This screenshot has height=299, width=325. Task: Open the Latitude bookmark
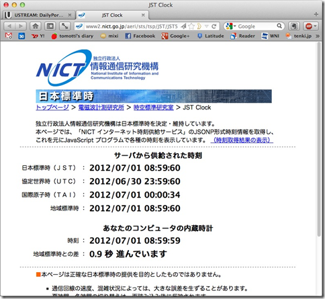point(211,36)
